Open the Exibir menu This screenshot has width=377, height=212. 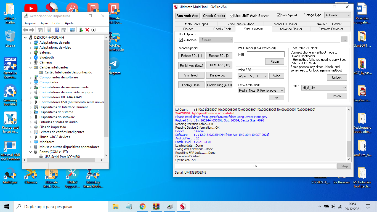pyautogui.click(x=56, y=23)
